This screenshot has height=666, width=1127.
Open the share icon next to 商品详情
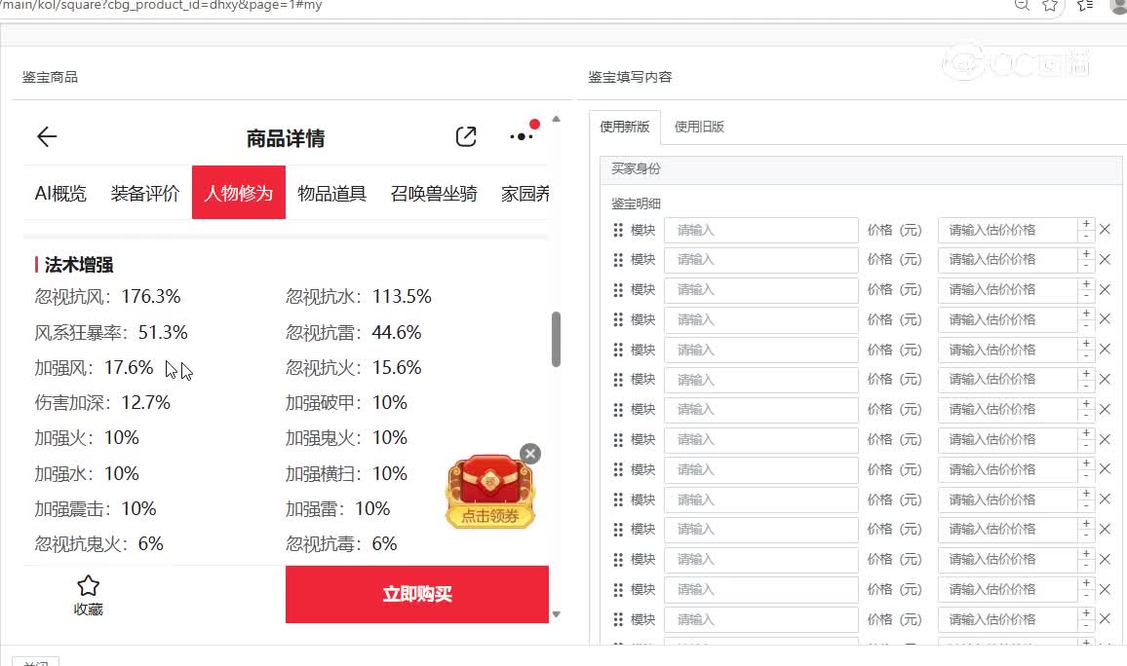pos(466,136)
